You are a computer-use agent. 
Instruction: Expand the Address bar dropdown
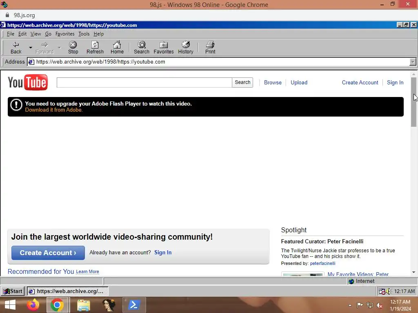(x=412, y=62)
